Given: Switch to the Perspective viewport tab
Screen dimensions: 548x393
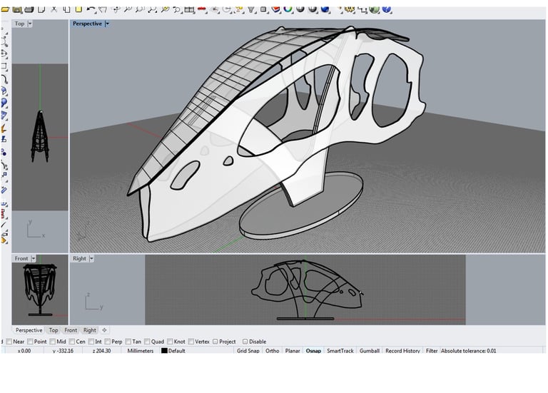Looking at the screenshot, I should [x=29, y=330].
